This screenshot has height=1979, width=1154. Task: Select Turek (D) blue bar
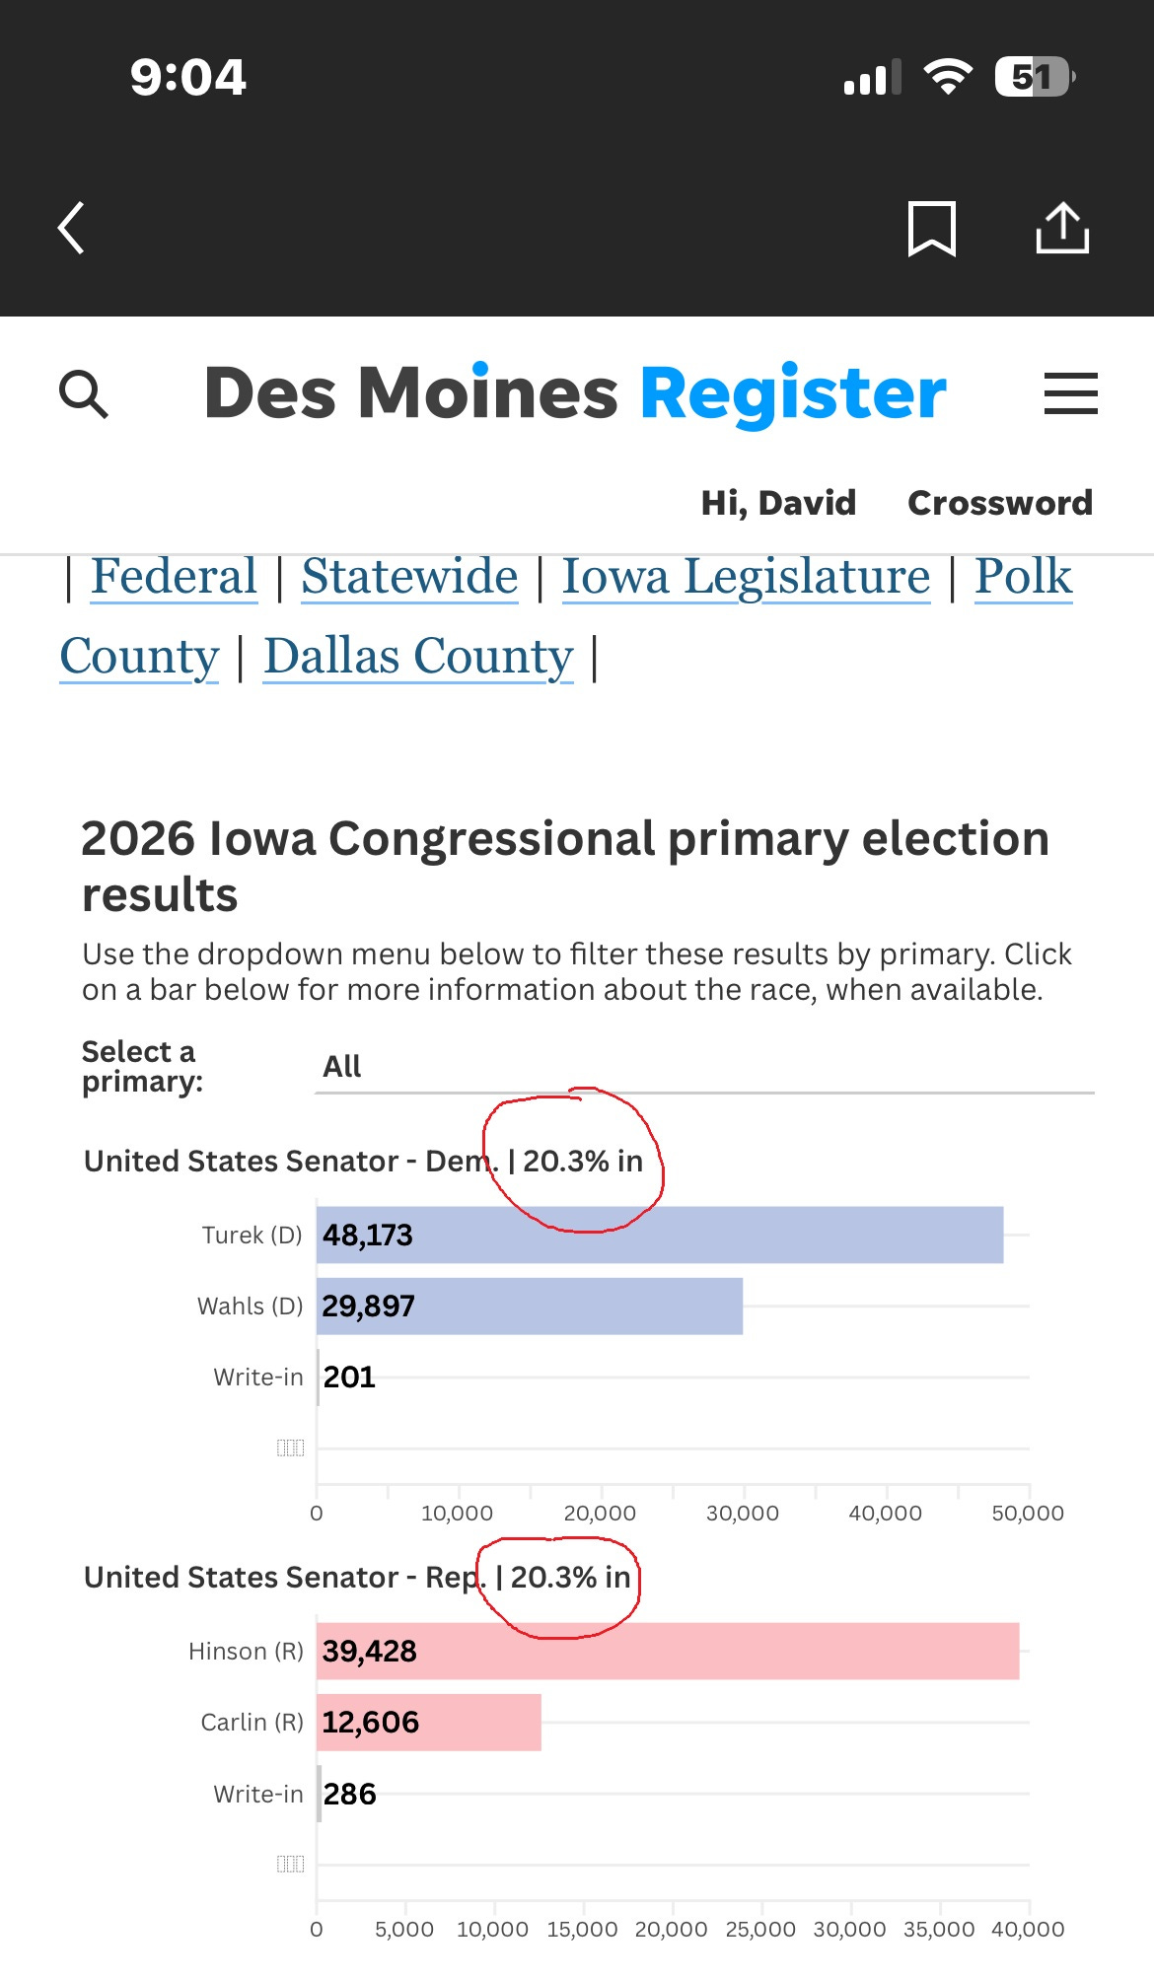tap(660, 1235)
